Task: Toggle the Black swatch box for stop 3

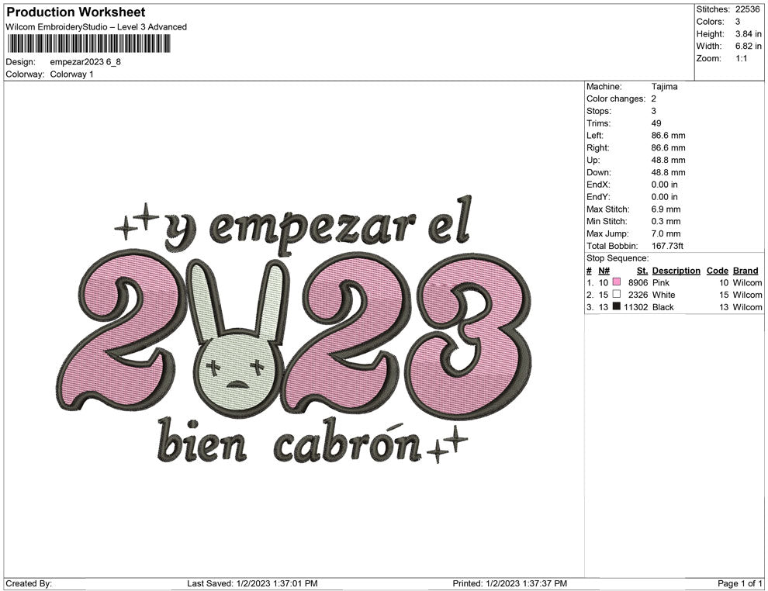Action: (616, 307)
